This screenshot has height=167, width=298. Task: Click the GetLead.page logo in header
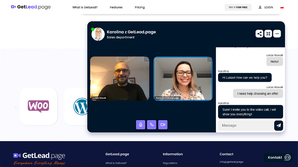(x=31, y=7)
